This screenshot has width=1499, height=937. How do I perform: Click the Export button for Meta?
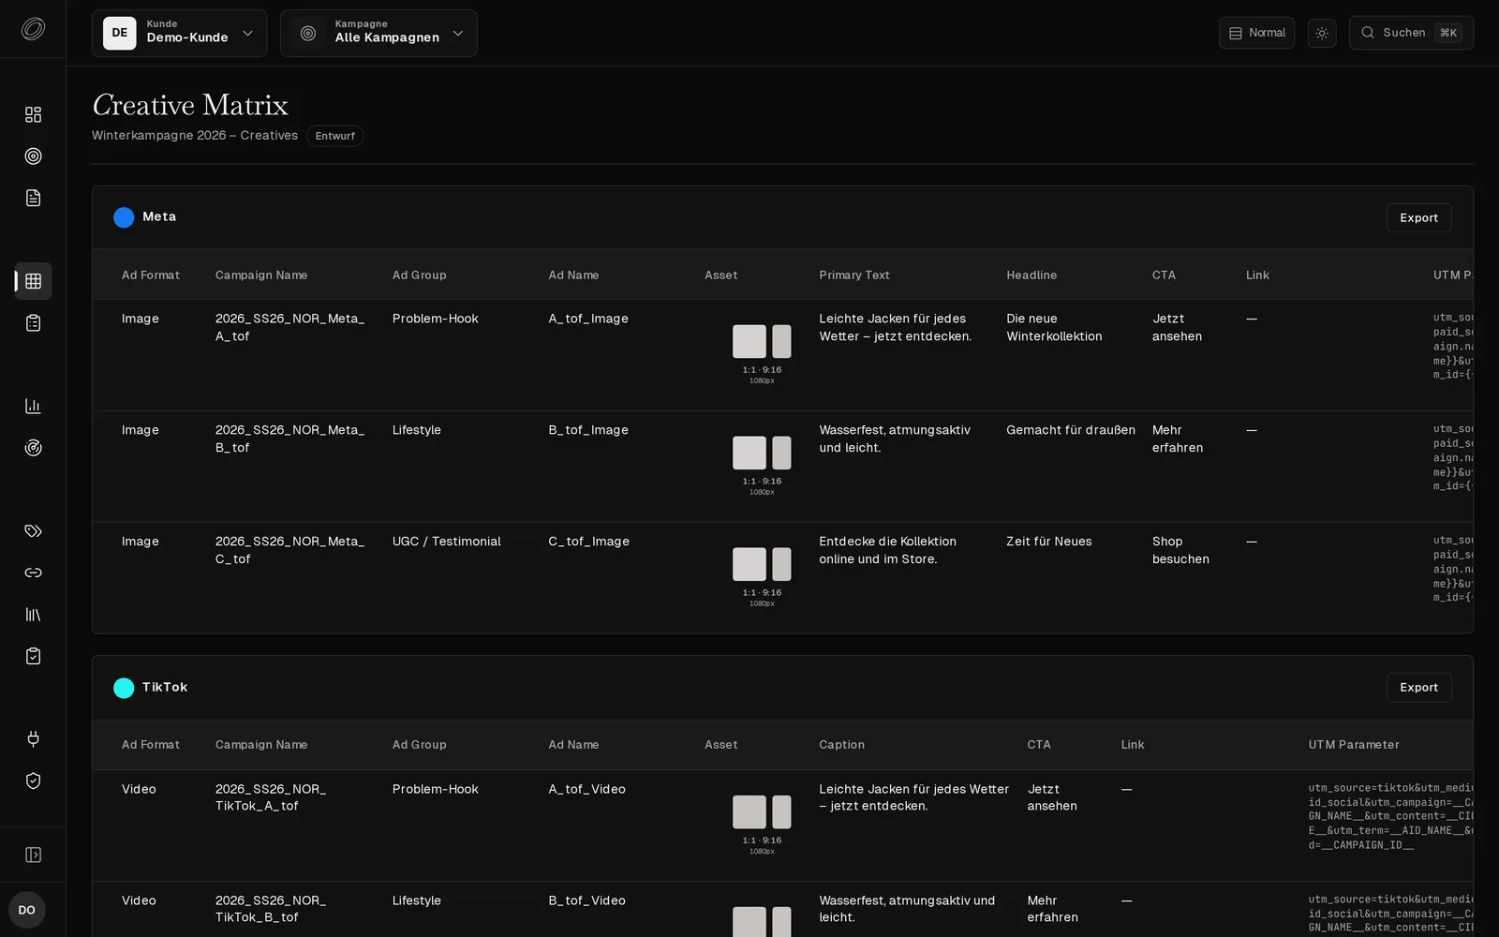(1418, 217)
